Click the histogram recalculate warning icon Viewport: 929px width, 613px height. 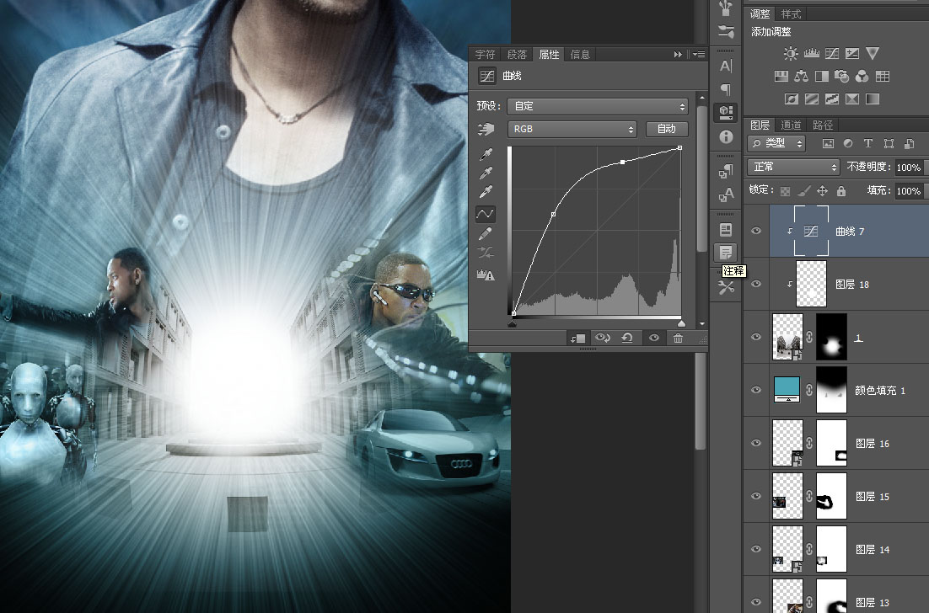(x=486, y=275)
